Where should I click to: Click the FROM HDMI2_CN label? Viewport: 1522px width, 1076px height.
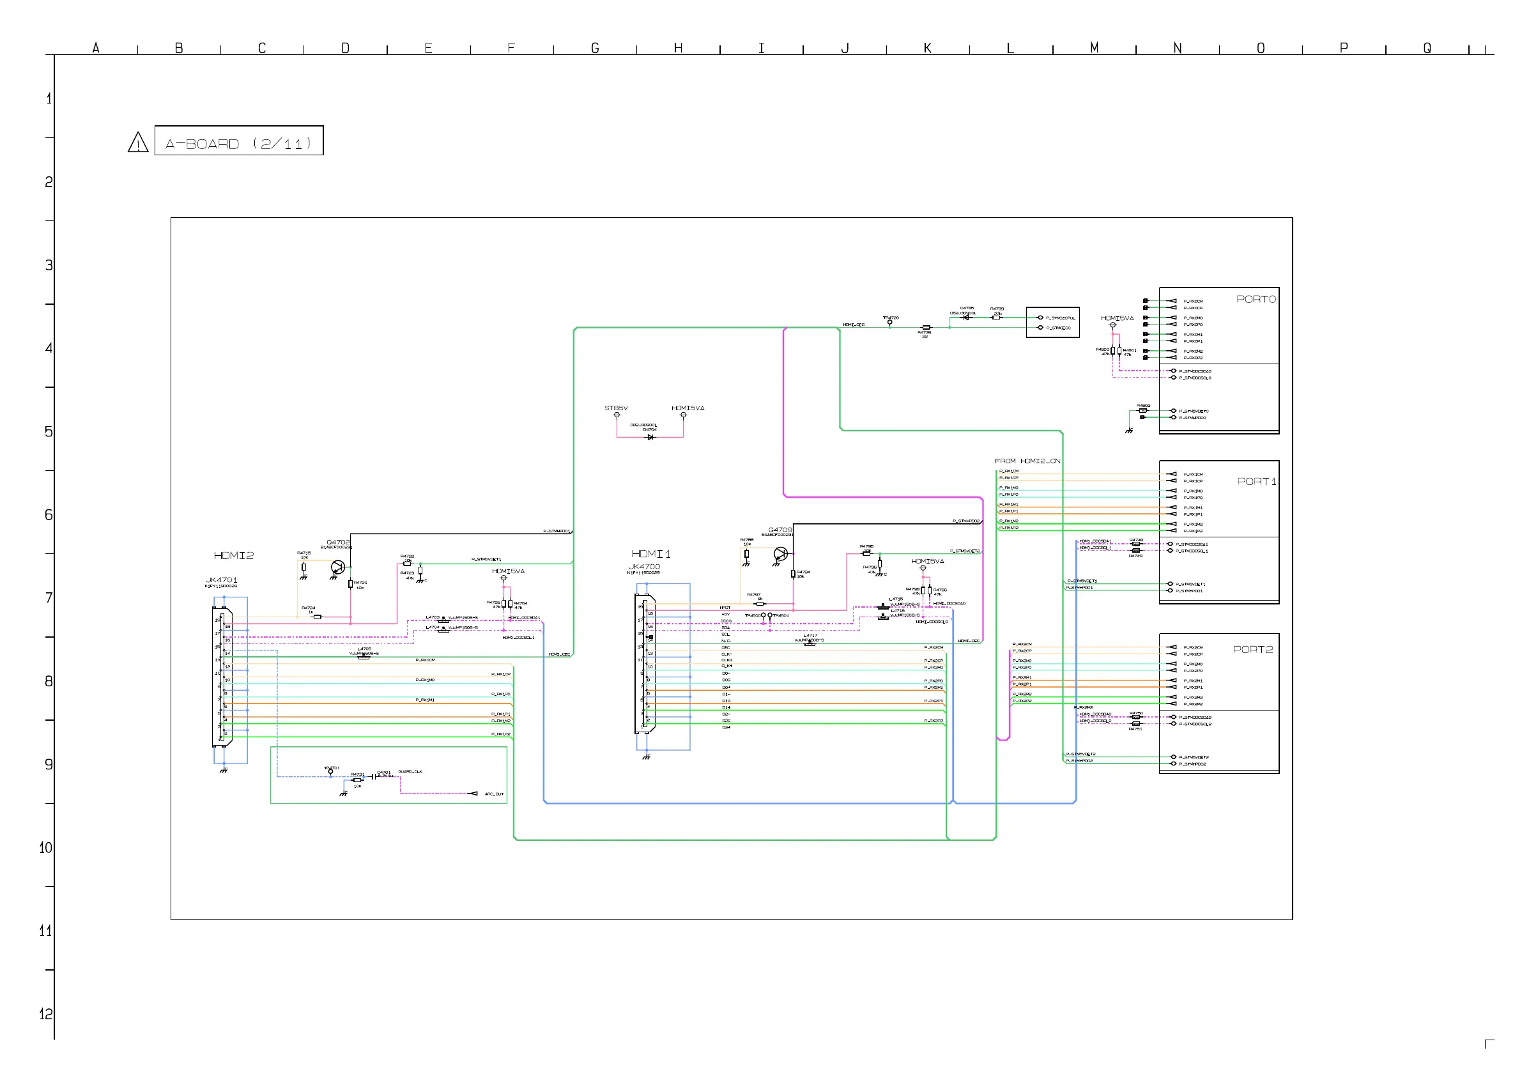click(x=1027, y=461)
